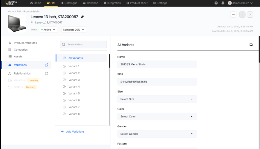Expand the Select Size dropdown
Screen dimensions: 260x149
click(x=157, y=99)
